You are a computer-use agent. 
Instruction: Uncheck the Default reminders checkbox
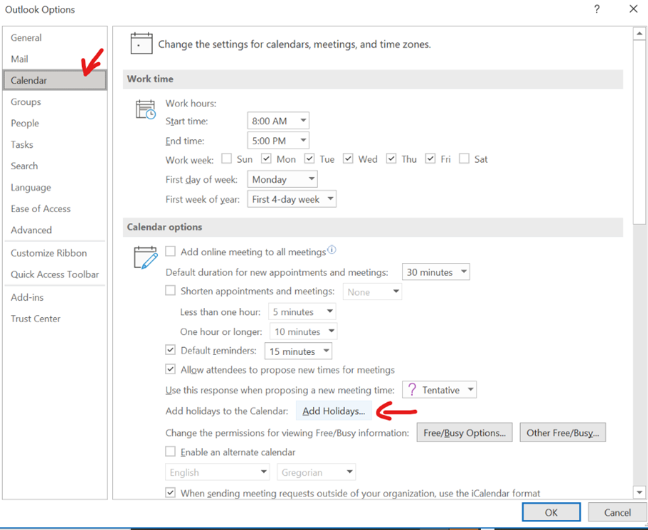pyautogui.click(x=171, y=351)
